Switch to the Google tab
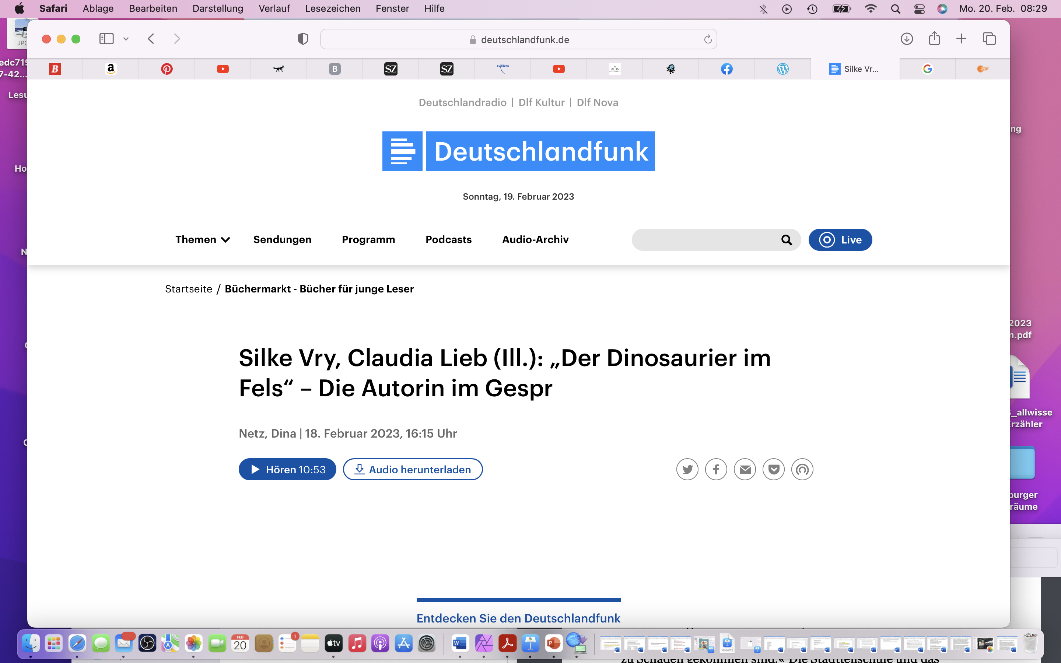The width and height of the screenshot is (1061, 663). [x=927, y=69]
